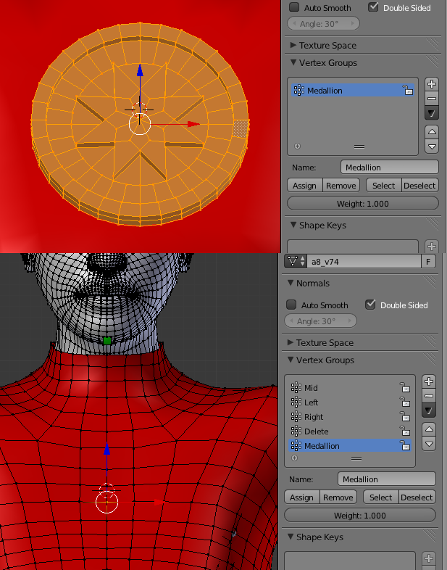
Task: Move group up using the arrow beside the five-group list
Action: (x=429, y=429)
